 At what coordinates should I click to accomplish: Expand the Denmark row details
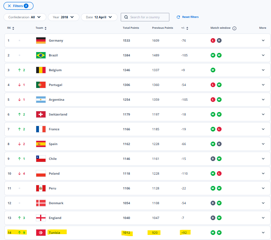(263, 203)
